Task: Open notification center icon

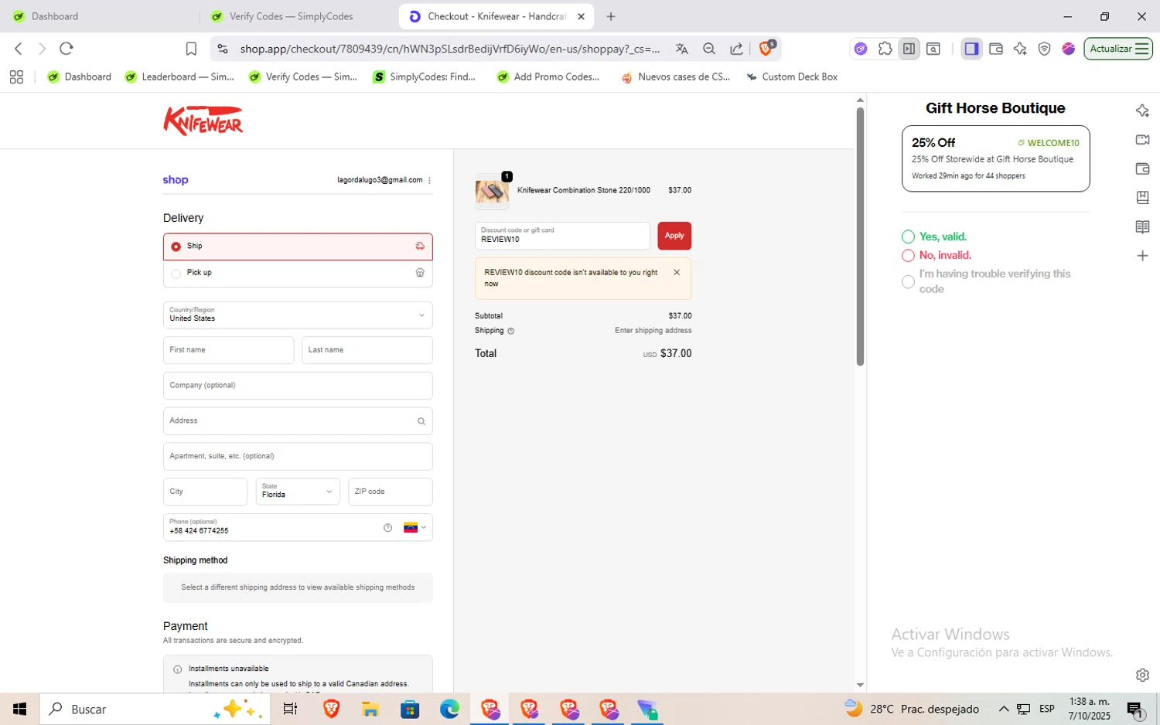Action: tap(1135, 709)
